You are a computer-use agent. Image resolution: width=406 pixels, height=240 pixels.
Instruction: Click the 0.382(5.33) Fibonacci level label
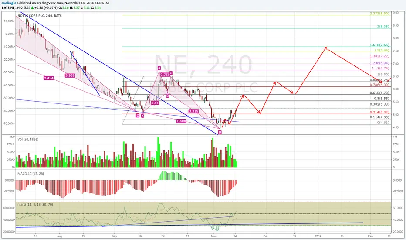point(379,104)
